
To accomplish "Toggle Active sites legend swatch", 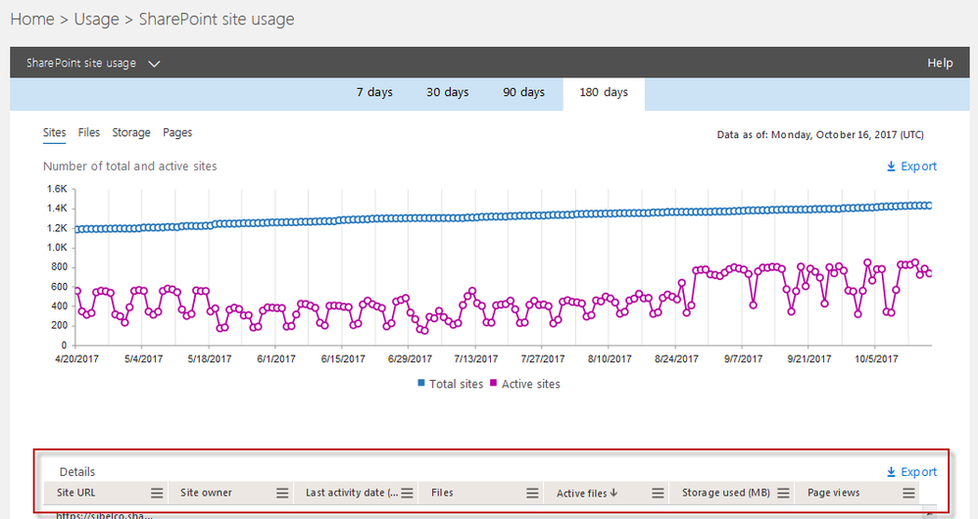I will (493, 383).
